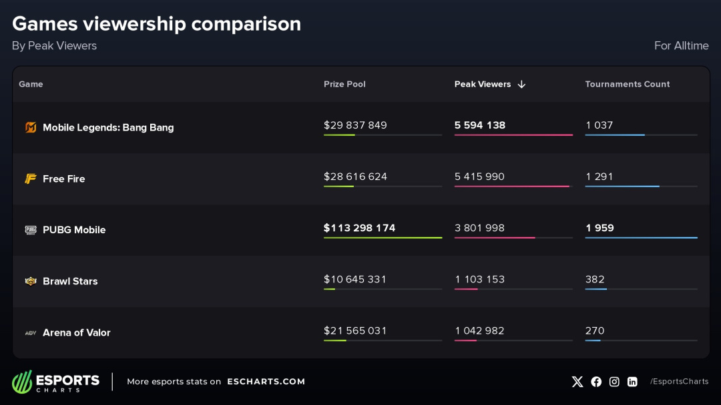Sort by Prize Pool column header
Viewport: 721px width, 405px height.
(x=344, y=85)
